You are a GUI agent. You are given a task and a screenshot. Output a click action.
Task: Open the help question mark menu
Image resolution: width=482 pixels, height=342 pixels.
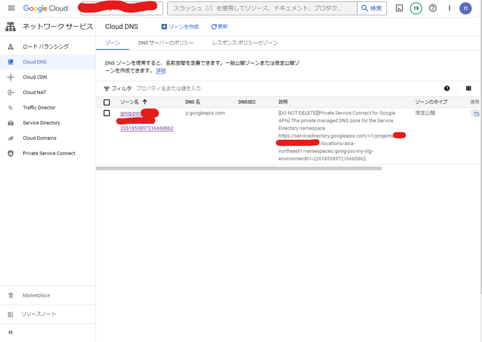(433, 8)
